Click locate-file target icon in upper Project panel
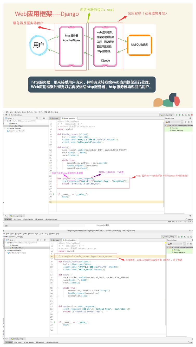Screen dimensions: 196x347 click(37, 118)
